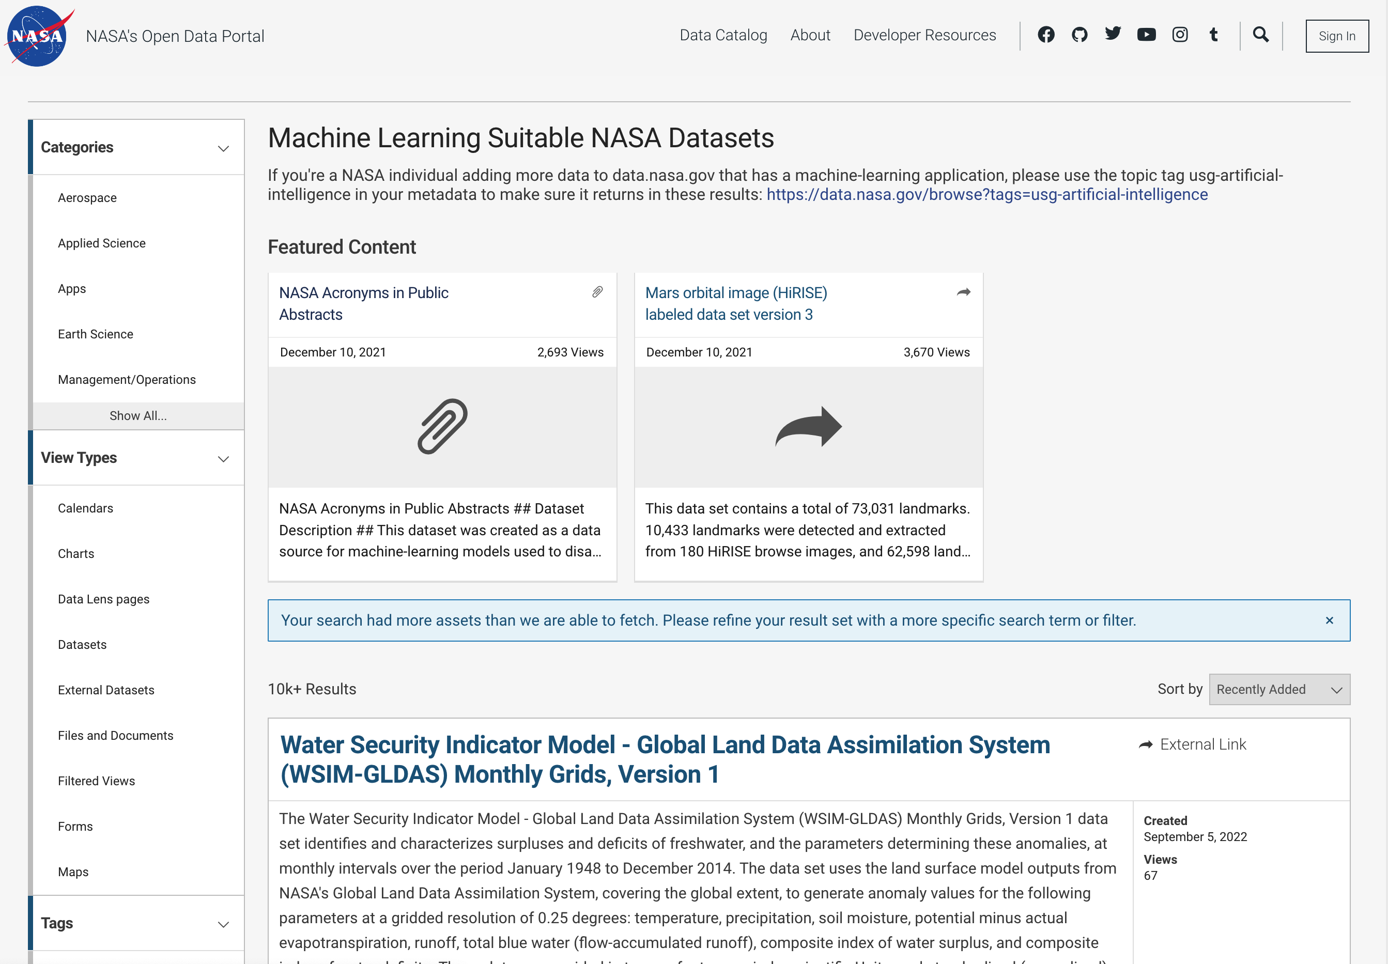
Task: Click the search magnifier icon
Action: 1260,35
